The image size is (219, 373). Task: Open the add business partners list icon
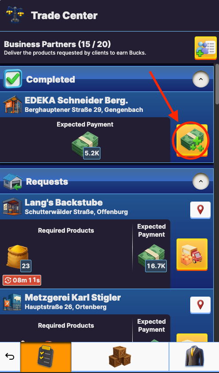[205, 48]
